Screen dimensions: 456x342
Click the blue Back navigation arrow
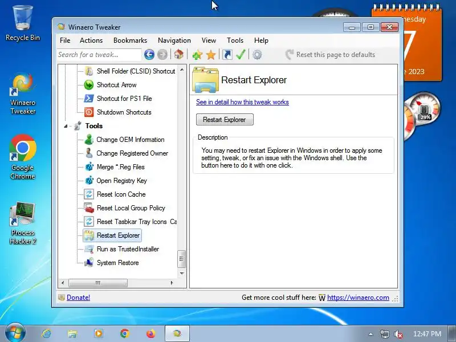click(x=149, y=54)
